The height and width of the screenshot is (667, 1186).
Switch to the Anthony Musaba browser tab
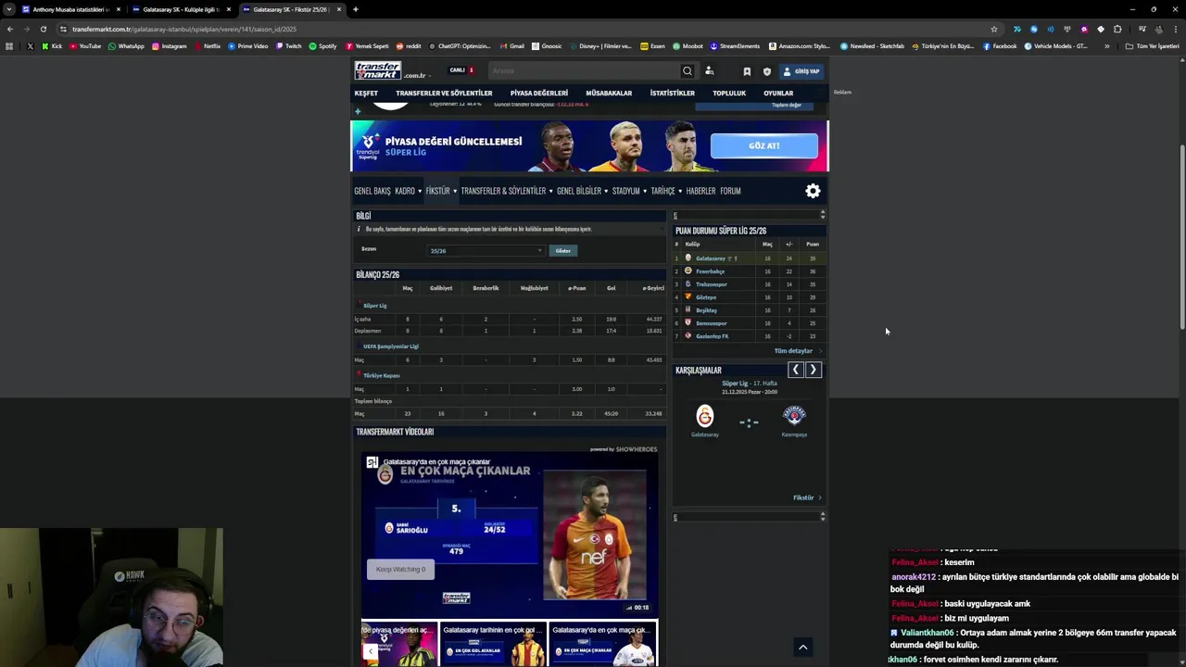click(x=70, y=9)
